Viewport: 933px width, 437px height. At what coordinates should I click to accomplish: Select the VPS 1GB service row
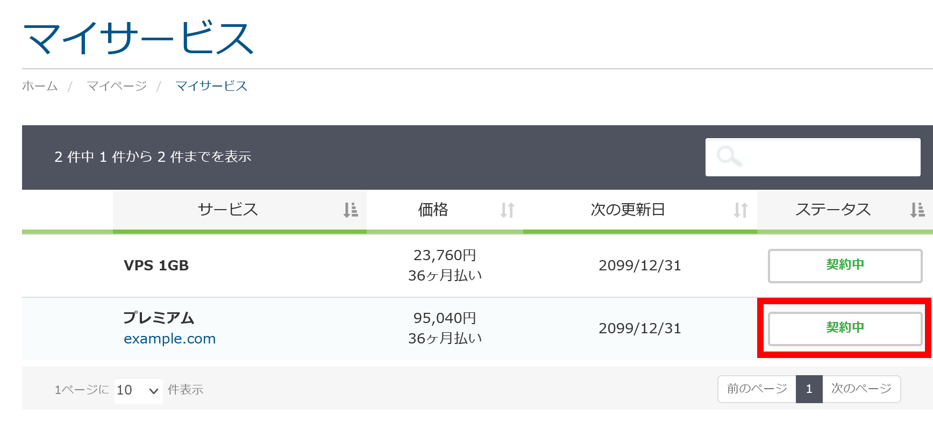pyautogui.click(x=156, y=266)
